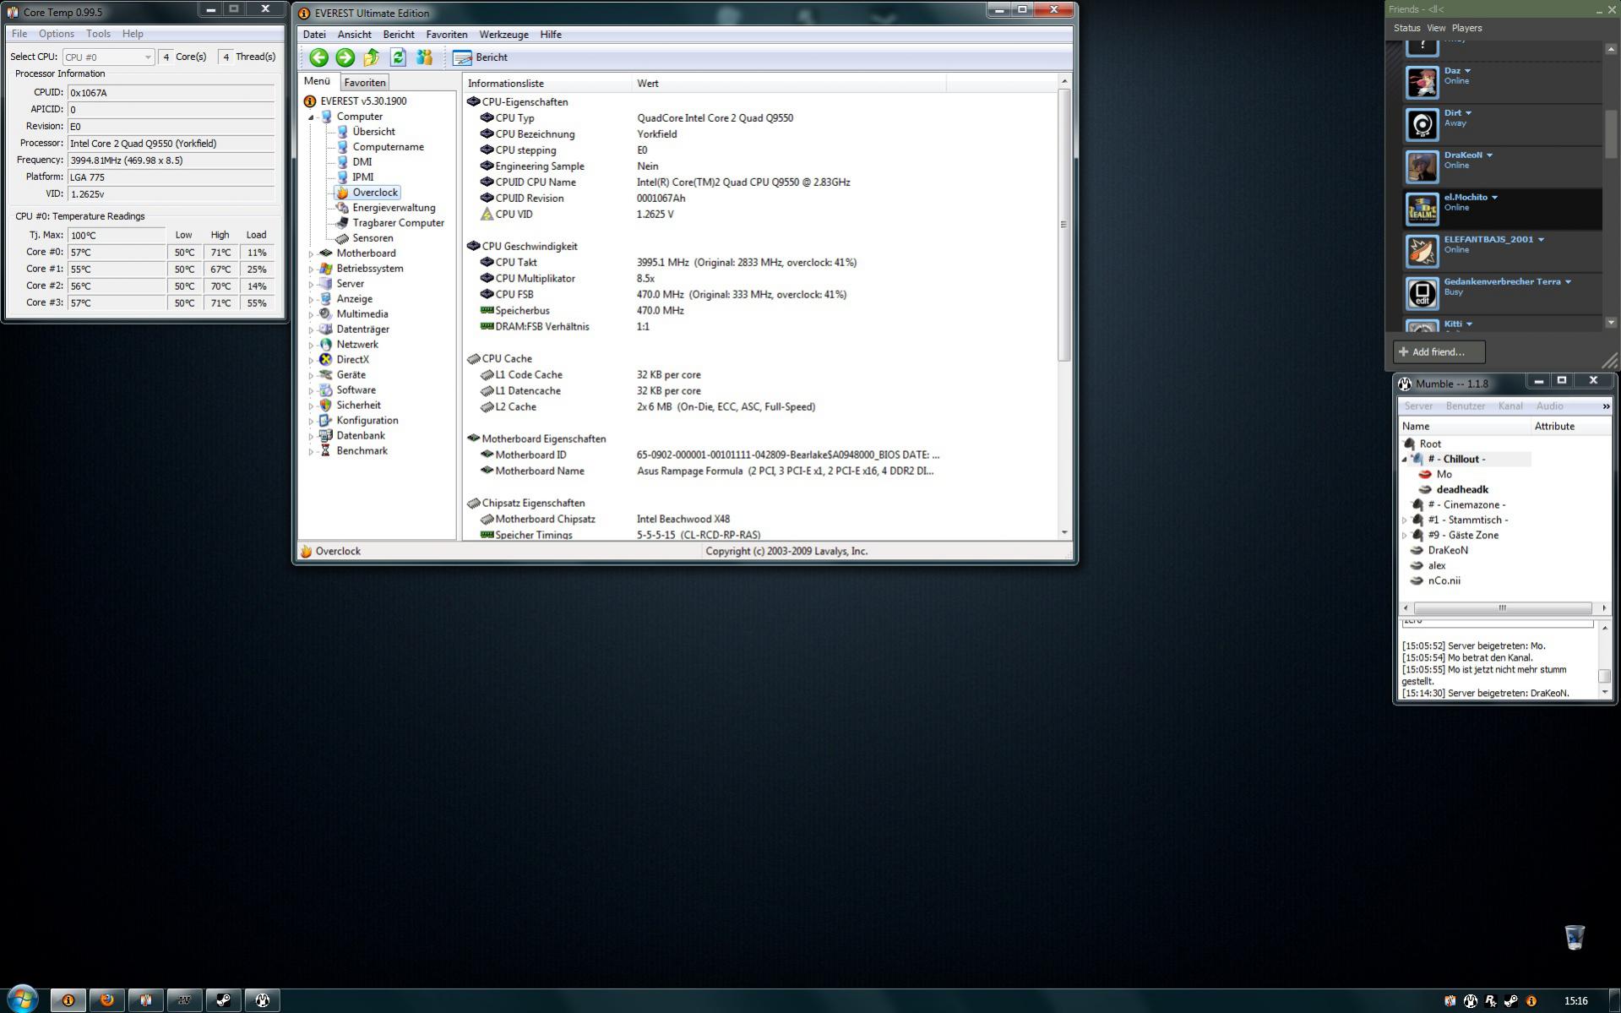Viewport: 1621px width, 1013px height.
Task: Click the Name column header in Mumble
Action: click(1465, 427)
